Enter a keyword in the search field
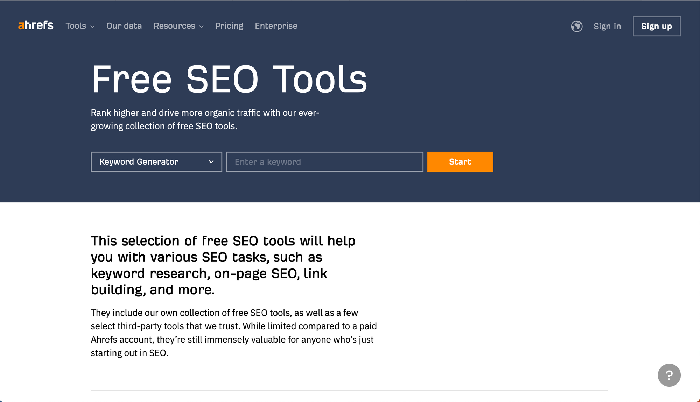Viewport: 700px width, 402px height. pos(324,161)
